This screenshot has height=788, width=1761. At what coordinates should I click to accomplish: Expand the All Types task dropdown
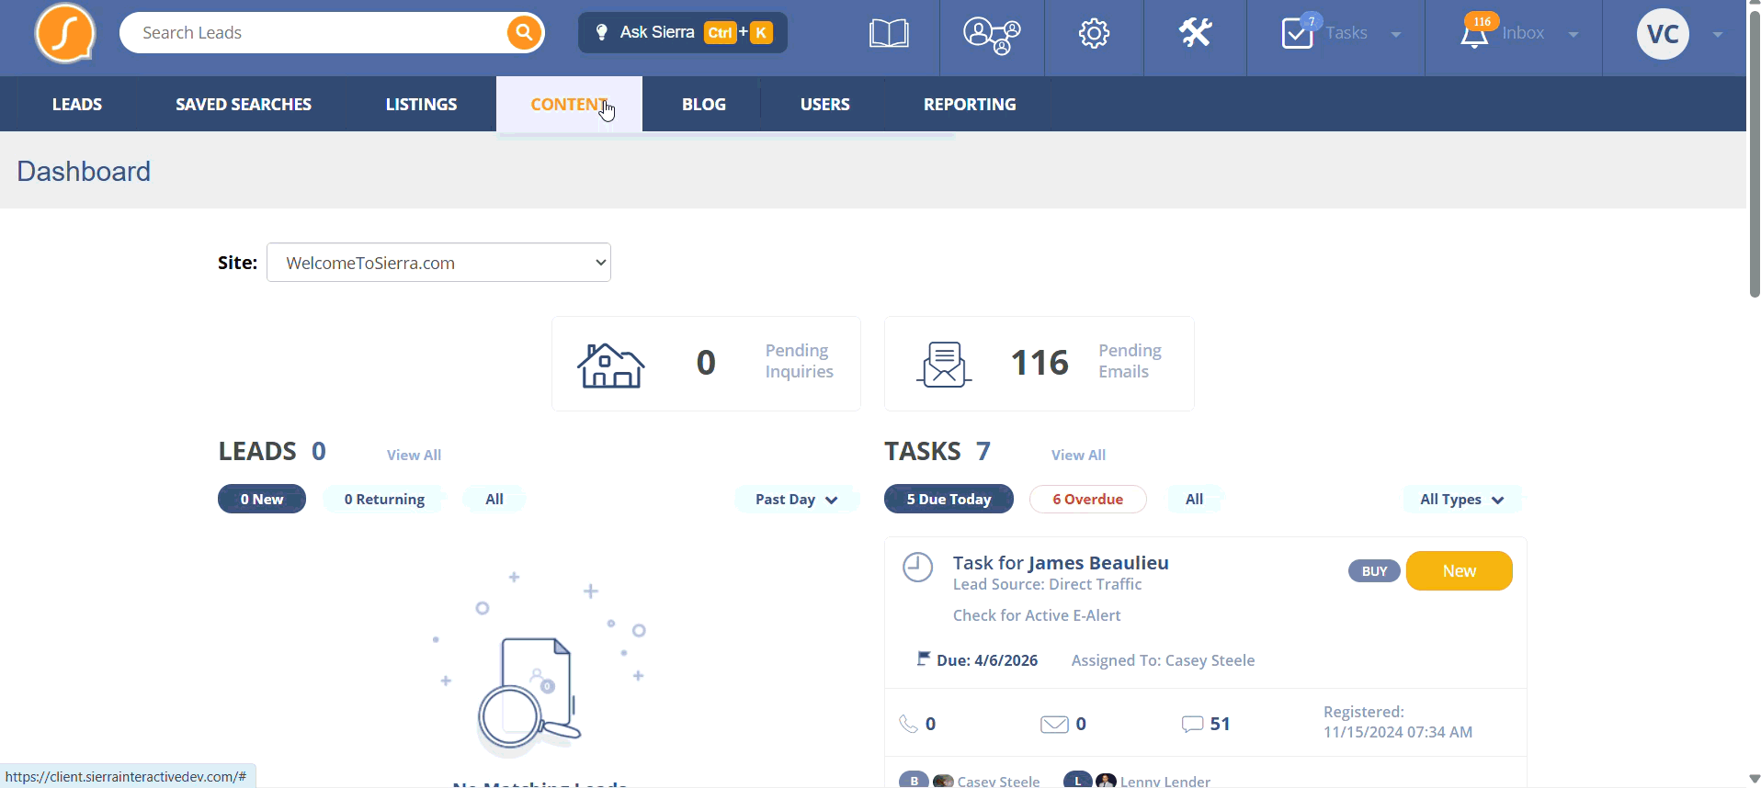pos(1461,500)
